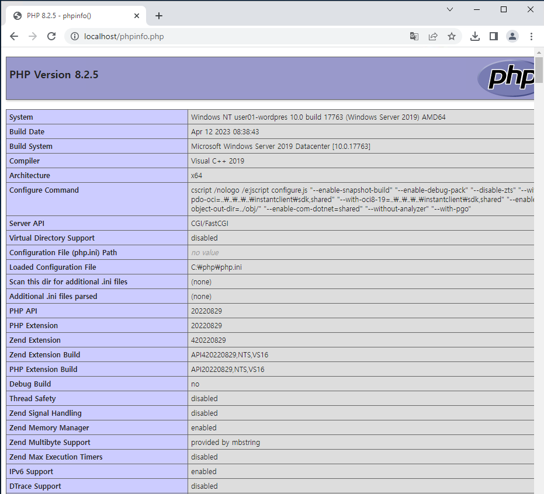Click the scrollbar up arrow
The height and width of the screenshot is (494, 544).
[x=539, y=53]
